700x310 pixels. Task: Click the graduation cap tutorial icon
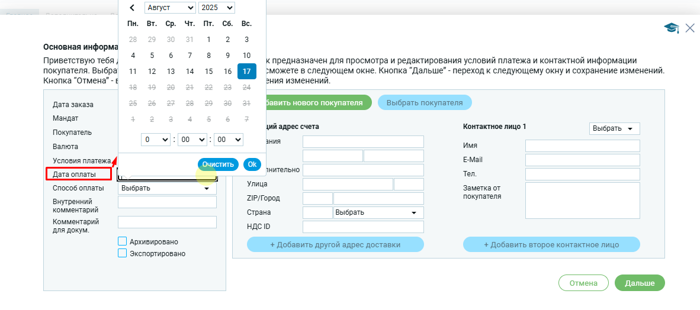point(671,28)
